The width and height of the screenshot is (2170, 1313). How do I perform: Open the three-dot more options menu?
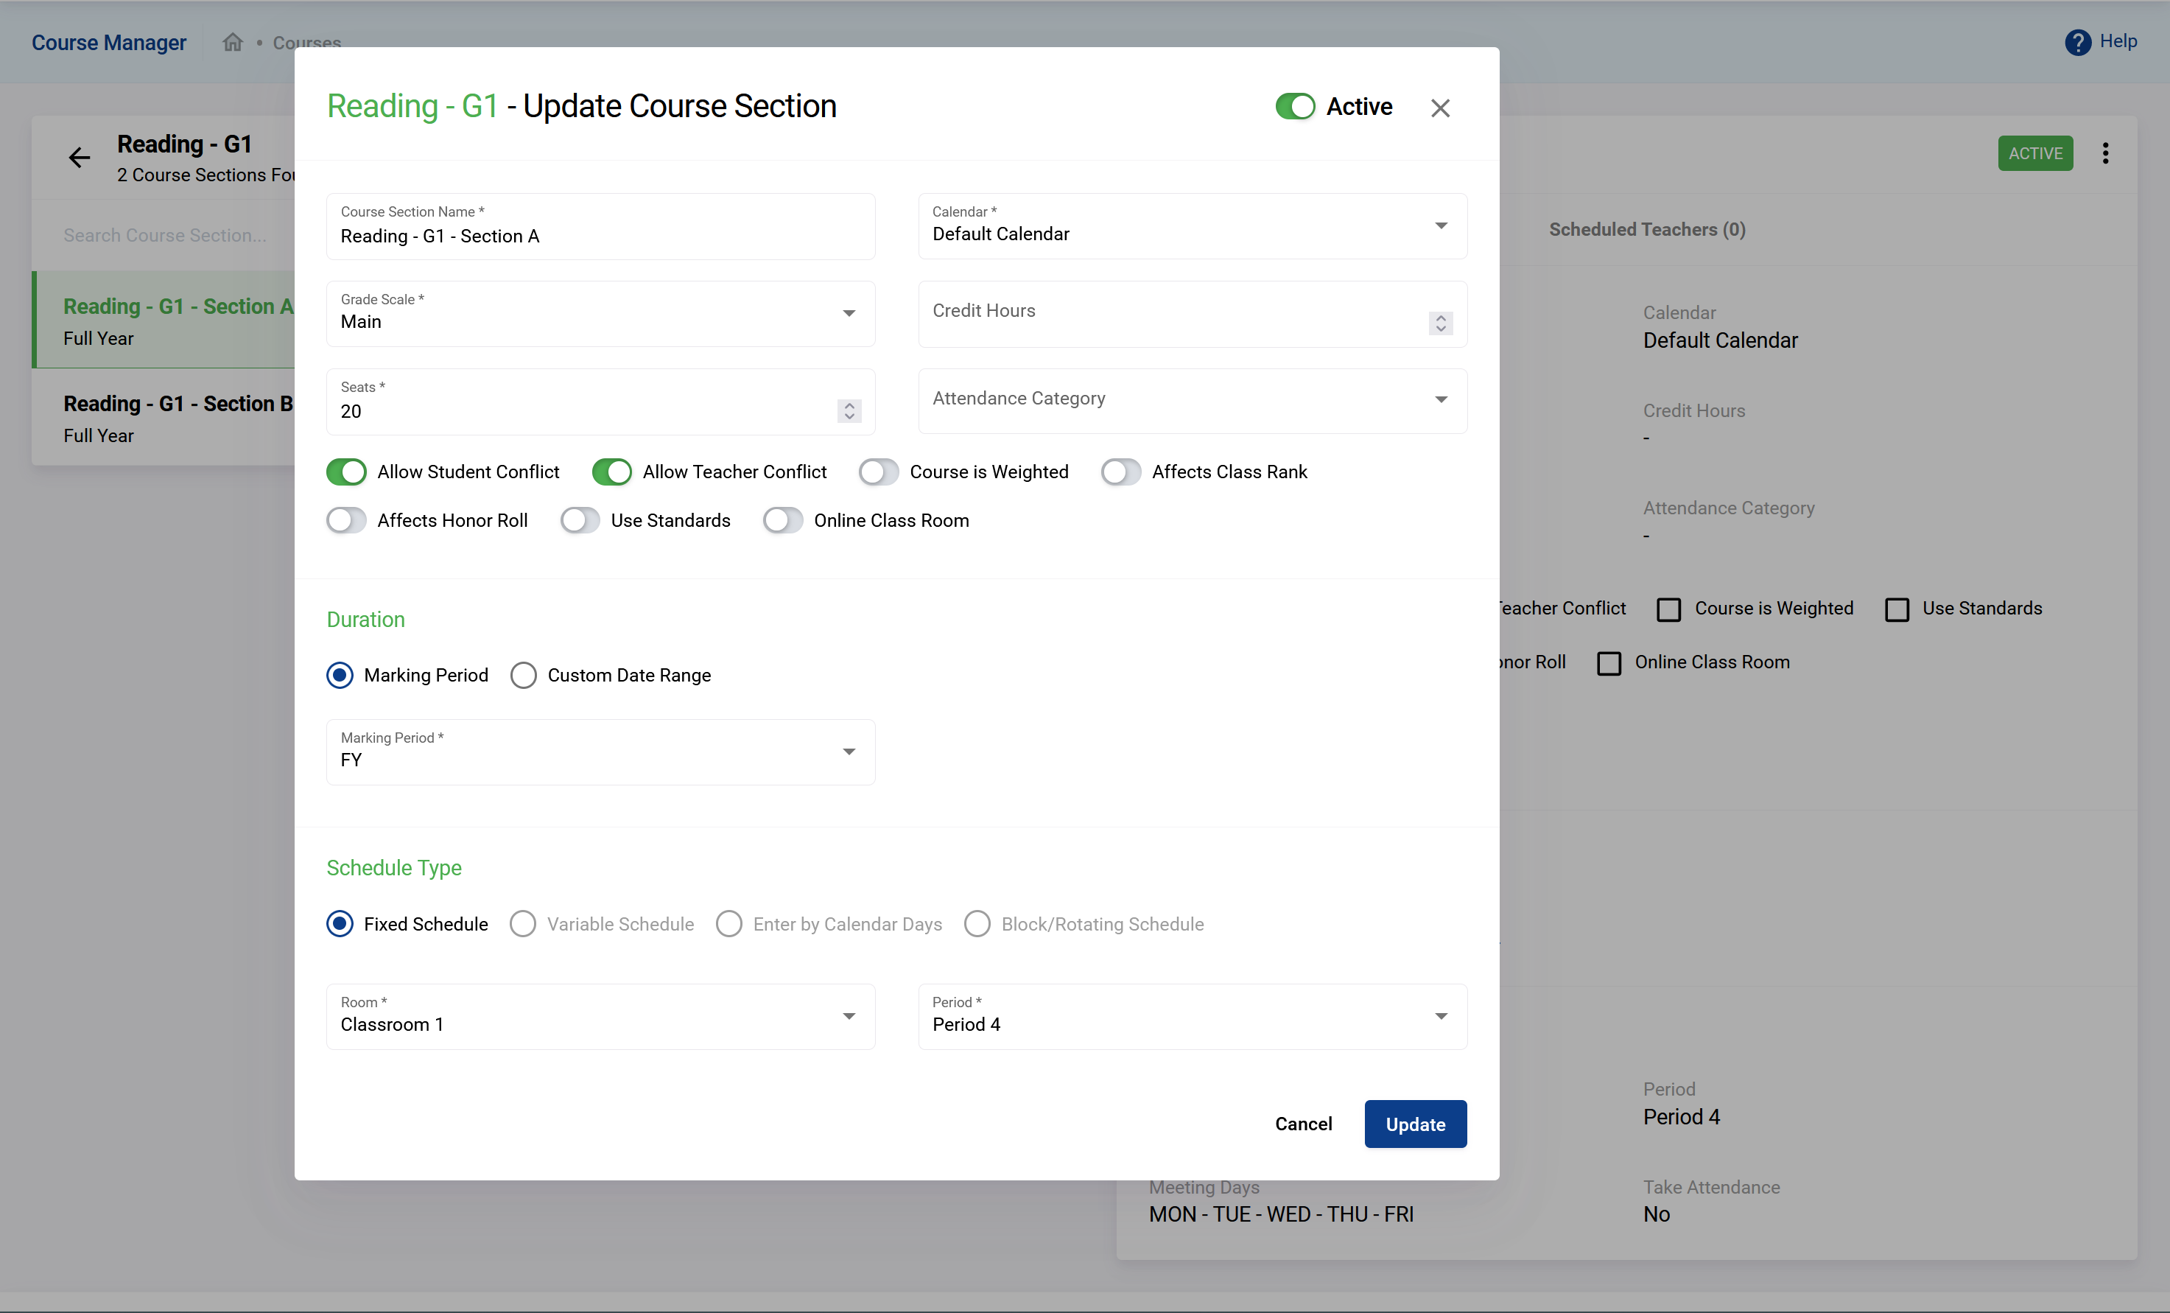(x=2105, y=153)
